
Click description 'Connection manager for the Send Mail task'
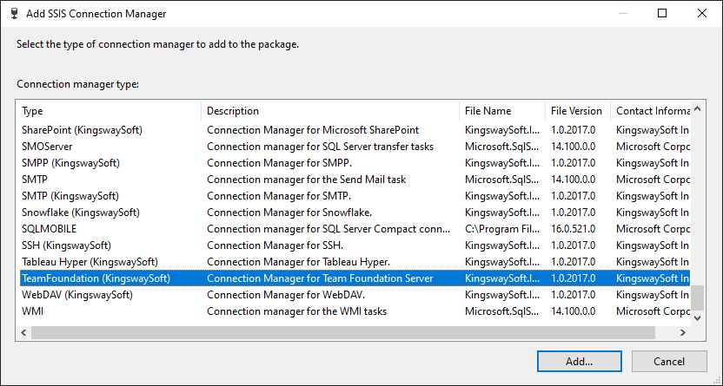click(x=307, y=180)
